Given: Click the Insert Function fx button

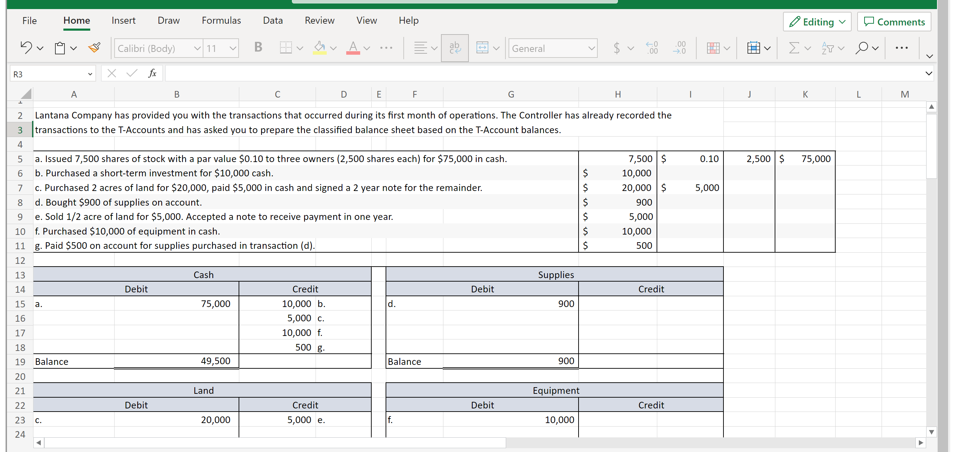Looking at the screenshot, I should [x=152, y=73].
